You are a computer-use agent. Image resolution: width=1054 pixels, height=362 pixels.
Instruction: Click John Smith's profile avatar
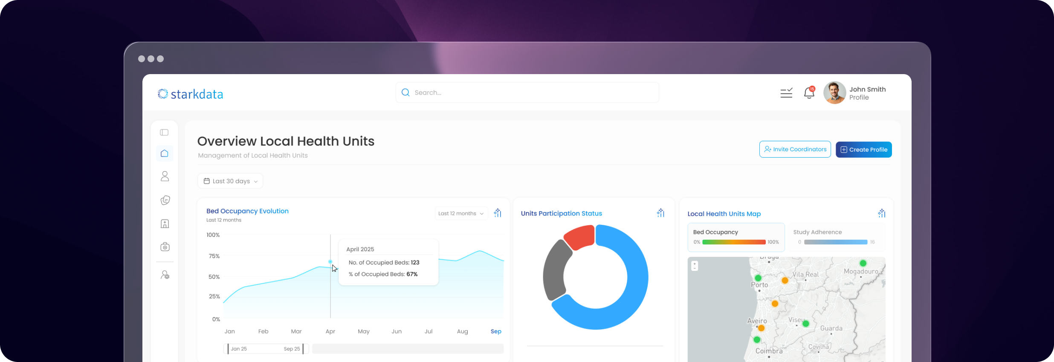[834, 92]
